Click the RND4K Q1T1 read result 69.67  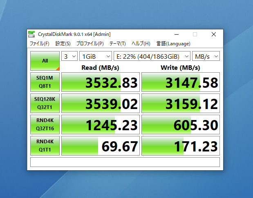pos(101,146)
